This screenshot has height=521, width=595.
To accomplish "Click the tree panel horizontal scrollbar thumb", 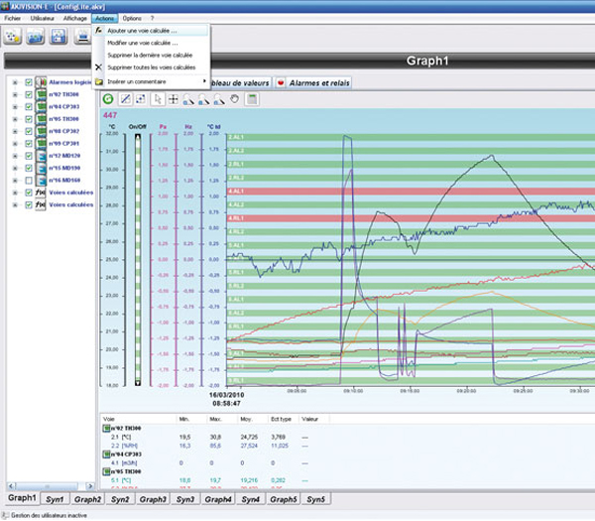I will tap(47, 485).
